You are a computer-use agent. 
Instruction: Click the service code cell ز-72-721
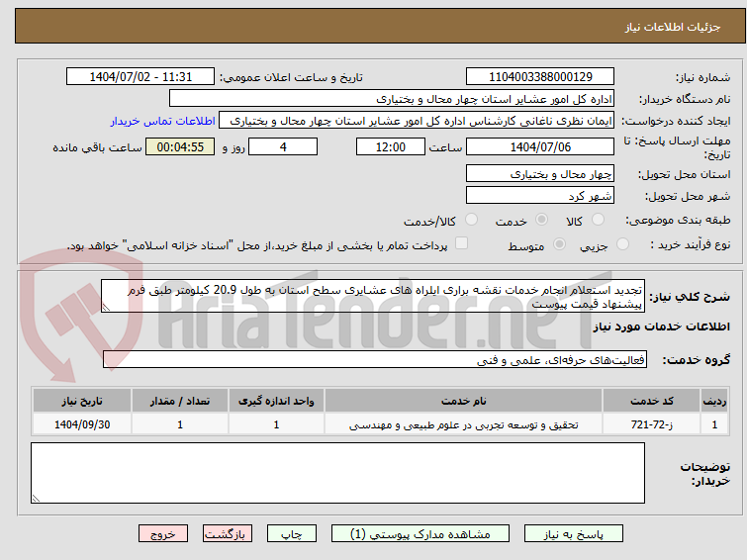[651, 424]
